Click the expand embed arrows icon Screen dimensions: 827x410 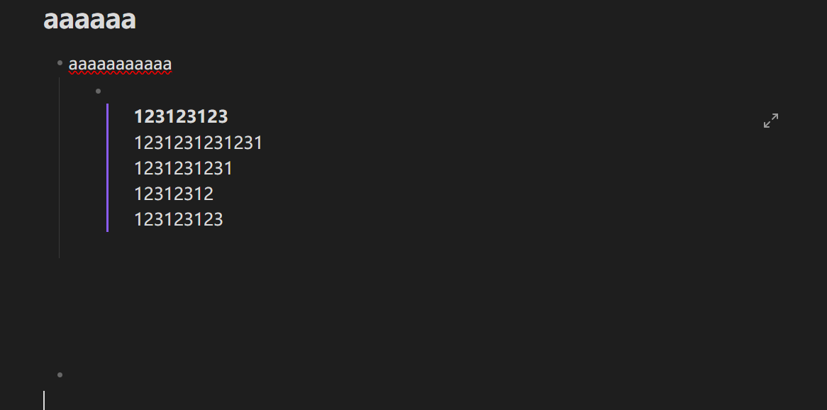(771, 121)
